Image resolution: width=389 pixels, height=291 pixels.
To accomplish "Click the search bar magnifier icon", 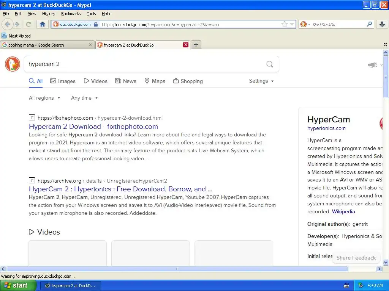I will pyautogui.click(x=369, y=24).
